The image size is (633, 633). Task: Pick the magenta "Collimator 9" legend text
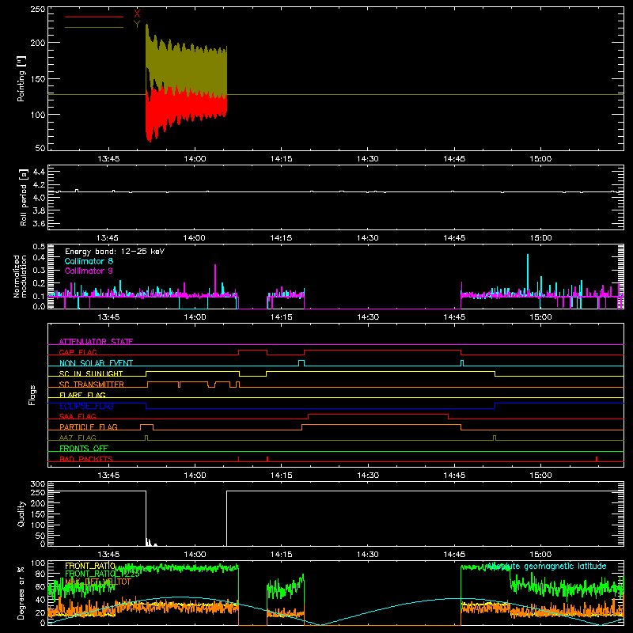coord(89,271)
